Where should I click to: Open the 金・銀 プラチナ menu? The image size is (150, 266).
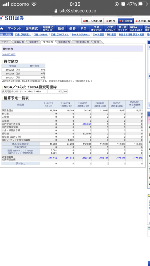(x=123, y=28)
